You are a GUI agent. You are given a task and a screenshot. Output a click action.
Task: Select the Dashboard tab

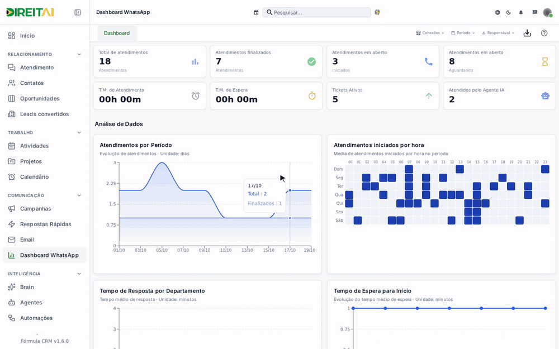[x=117, y=33]
